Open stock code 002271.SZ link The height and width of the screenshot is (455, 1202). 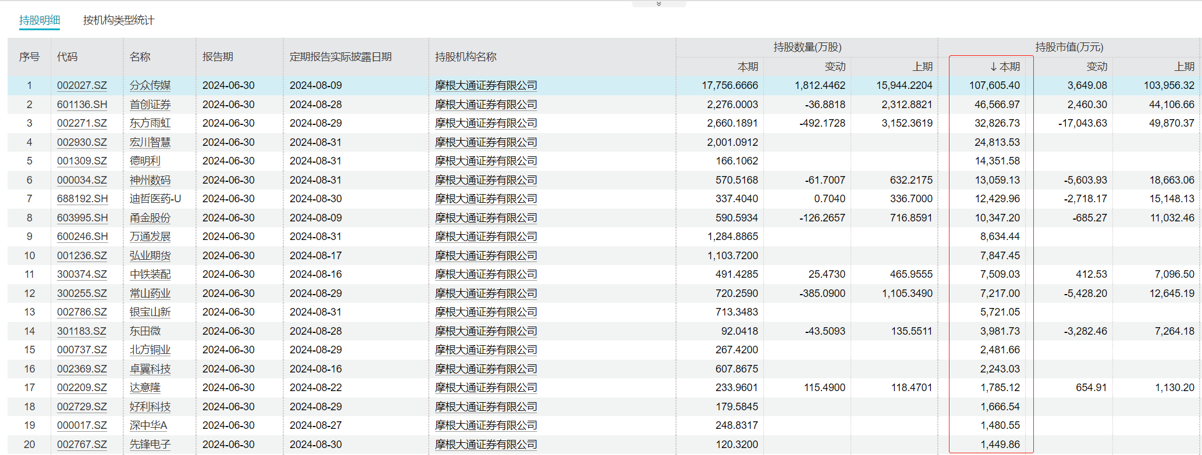point(82,123)
